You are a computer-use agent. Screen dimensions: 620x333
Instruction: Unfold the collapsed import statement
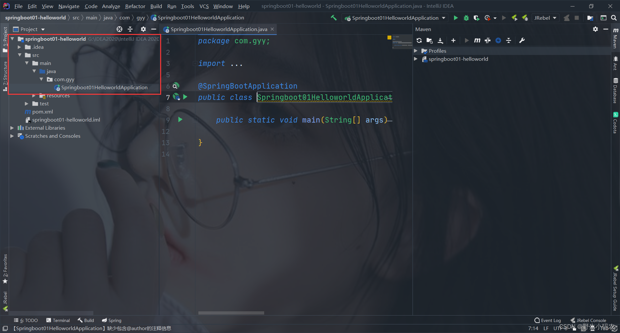(x=195, y=63)
